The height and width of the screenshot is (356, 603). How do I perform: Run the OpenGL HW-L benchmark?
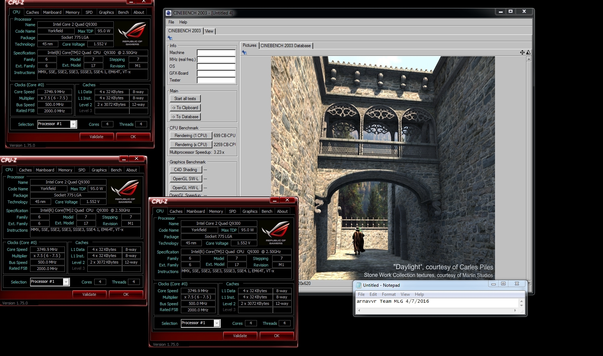coord(186,188)
